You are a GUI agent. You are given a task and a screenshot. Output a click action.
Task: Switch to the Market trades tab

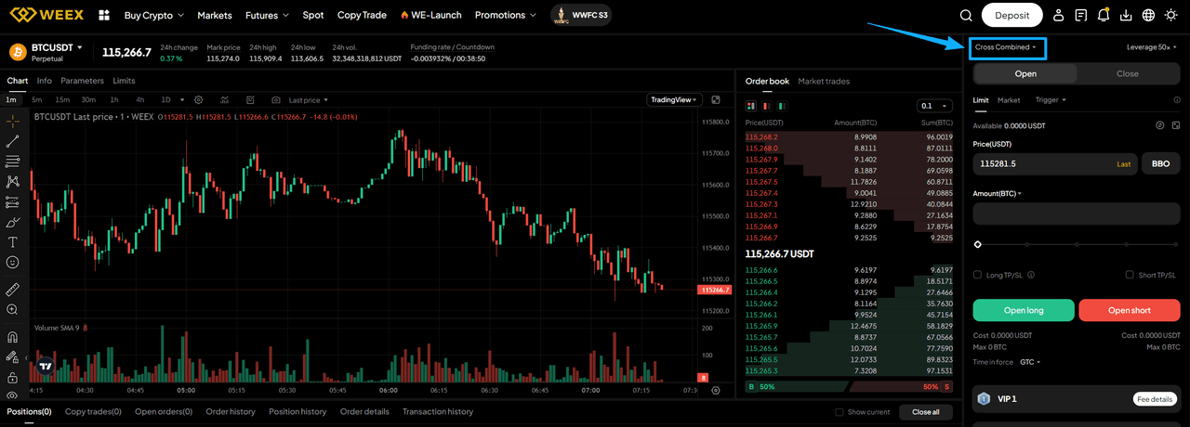click(824, 82)
